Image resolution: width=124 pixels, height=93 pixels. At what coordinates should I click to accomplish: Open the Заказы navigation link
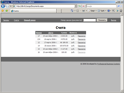[x=6, y=20]
